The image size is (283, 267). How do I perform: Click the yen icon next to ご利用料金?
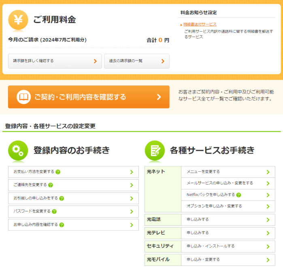coord(18,19)
